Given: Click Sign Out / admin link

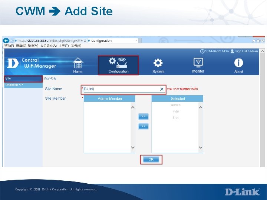Looking at the screenshot, I should point(246,51).
